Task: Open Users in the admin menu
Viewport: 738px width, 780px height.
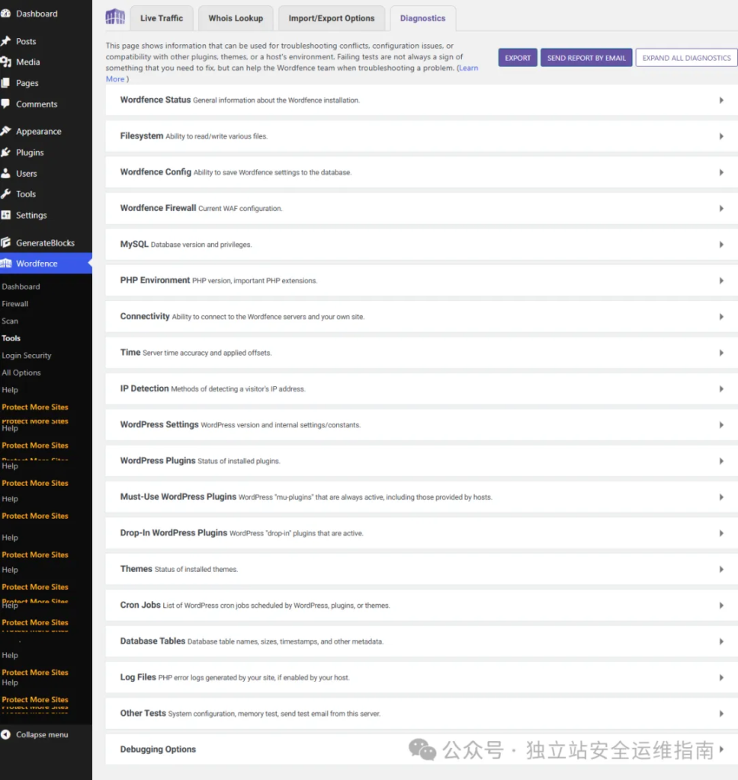Action: coord(27,173)
